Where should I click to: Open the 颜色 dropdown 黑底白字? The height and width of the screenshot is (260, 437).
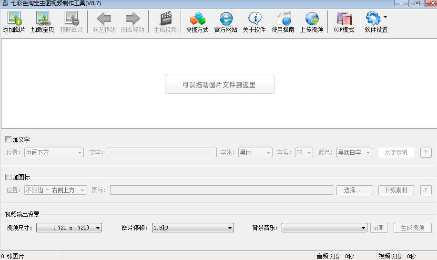[354, 152]
